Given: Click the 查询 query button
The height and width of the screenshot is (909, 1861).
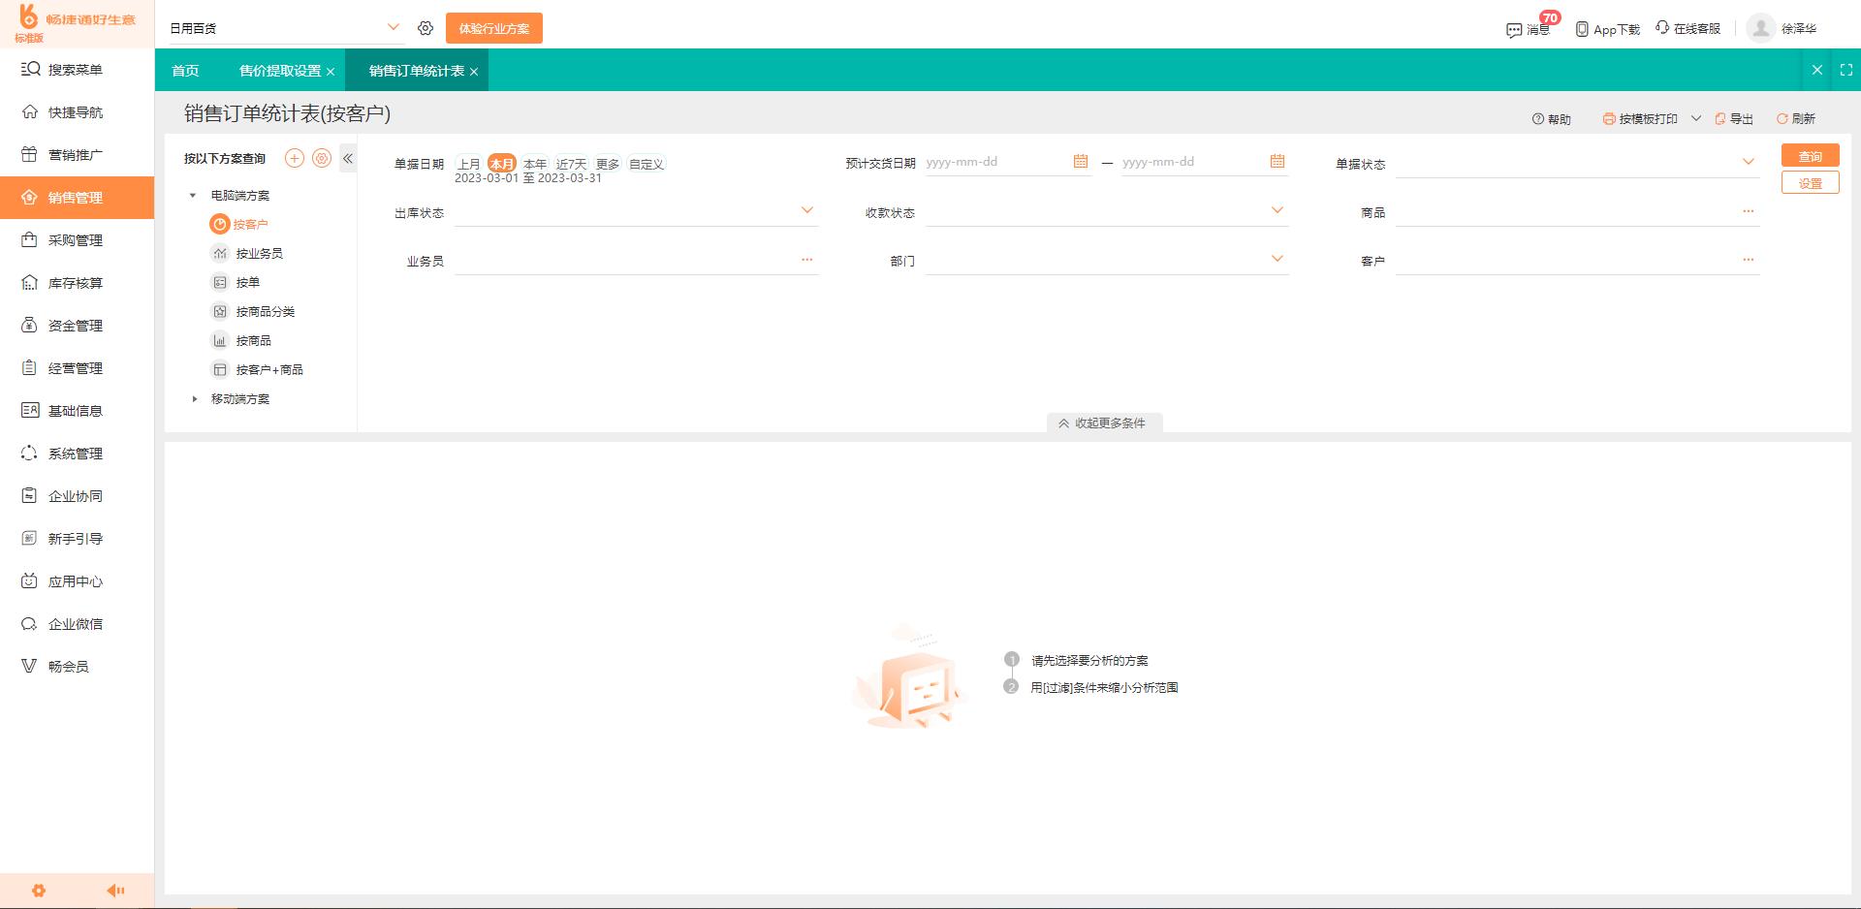Looking at the screenshot, I should [x=1811, y=155].
